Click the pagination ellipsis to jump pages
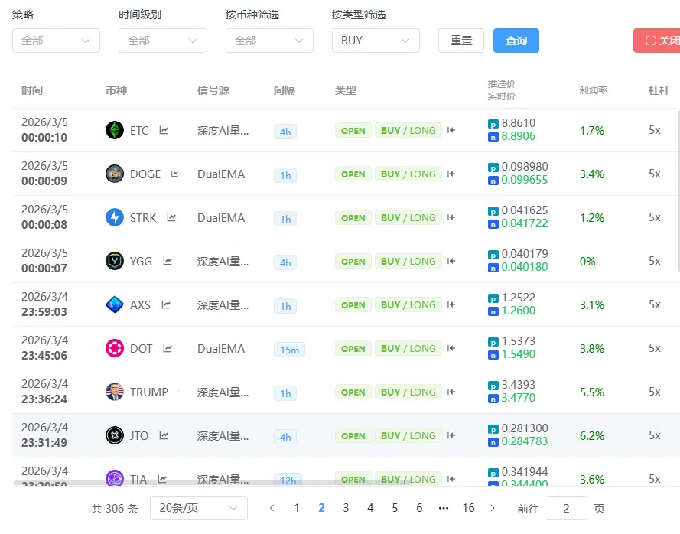 444,508
